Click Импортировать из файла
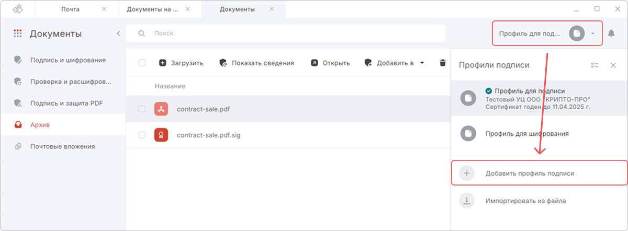This screenshot has width=628, height=231. point(539,200)
